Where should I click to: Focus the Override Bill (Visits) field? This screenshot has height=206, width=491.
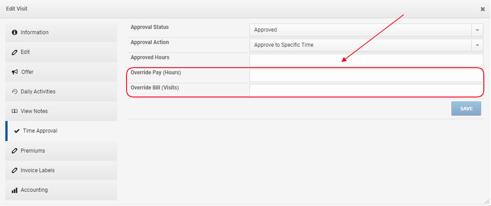pos(366,90)
